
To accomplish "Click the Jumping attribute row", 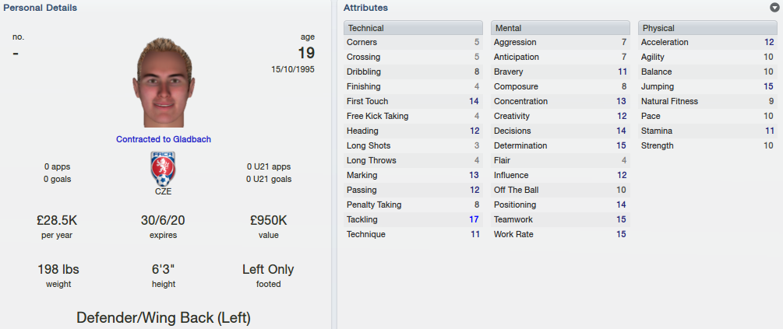I will pyautogui.click(x=707, y=87).
